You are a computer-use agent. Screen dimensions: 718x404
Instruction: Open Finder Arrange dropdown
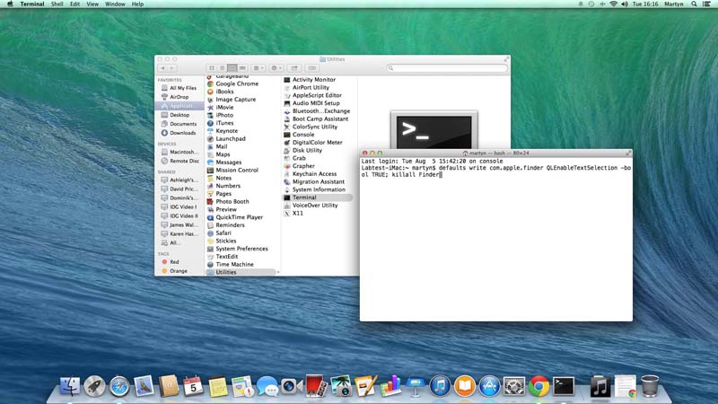(258, 68)
